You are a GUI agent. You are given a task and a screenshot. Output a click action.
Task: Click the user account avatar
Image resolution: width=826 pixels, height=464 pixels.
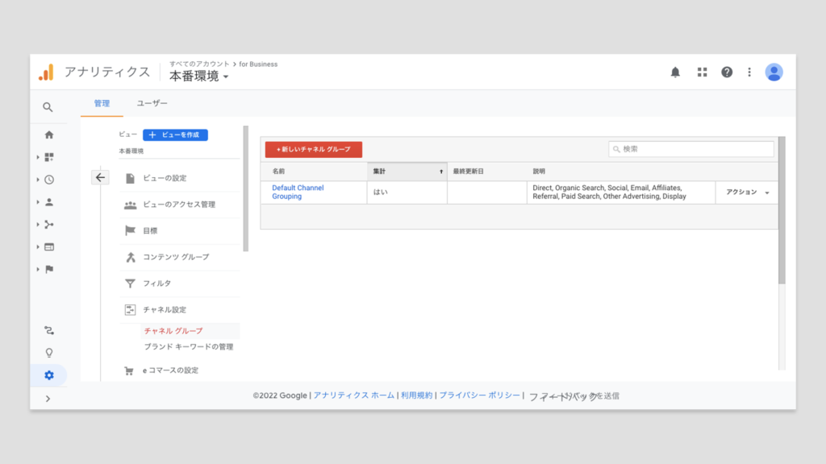(x=774, y=72)
